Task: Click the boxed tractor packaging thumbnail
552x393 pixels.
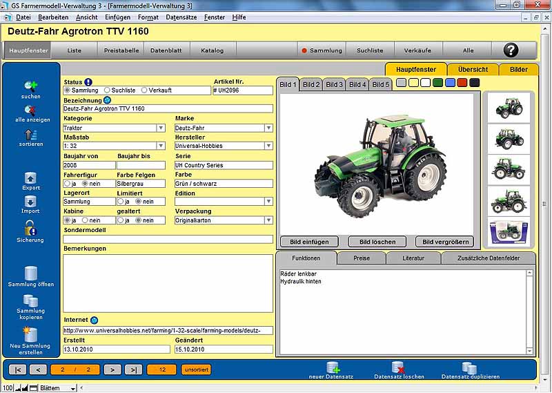Action: (509, 231)
